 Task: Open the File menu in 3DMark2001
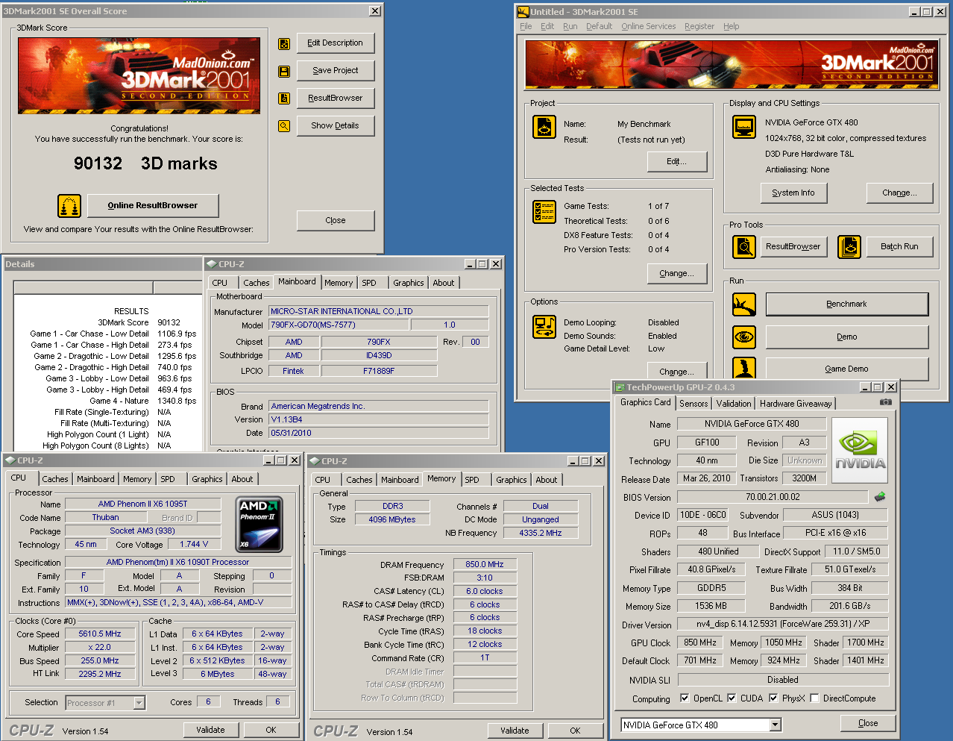click(526, 26)
